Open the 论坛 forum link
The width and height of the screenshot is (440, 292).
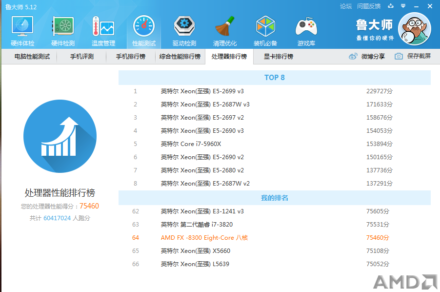346,6
